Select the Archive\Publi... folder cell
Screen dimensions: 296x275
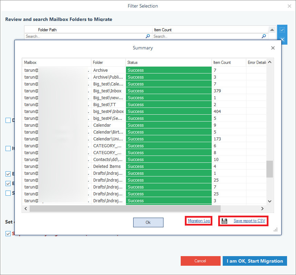[108, 77]
